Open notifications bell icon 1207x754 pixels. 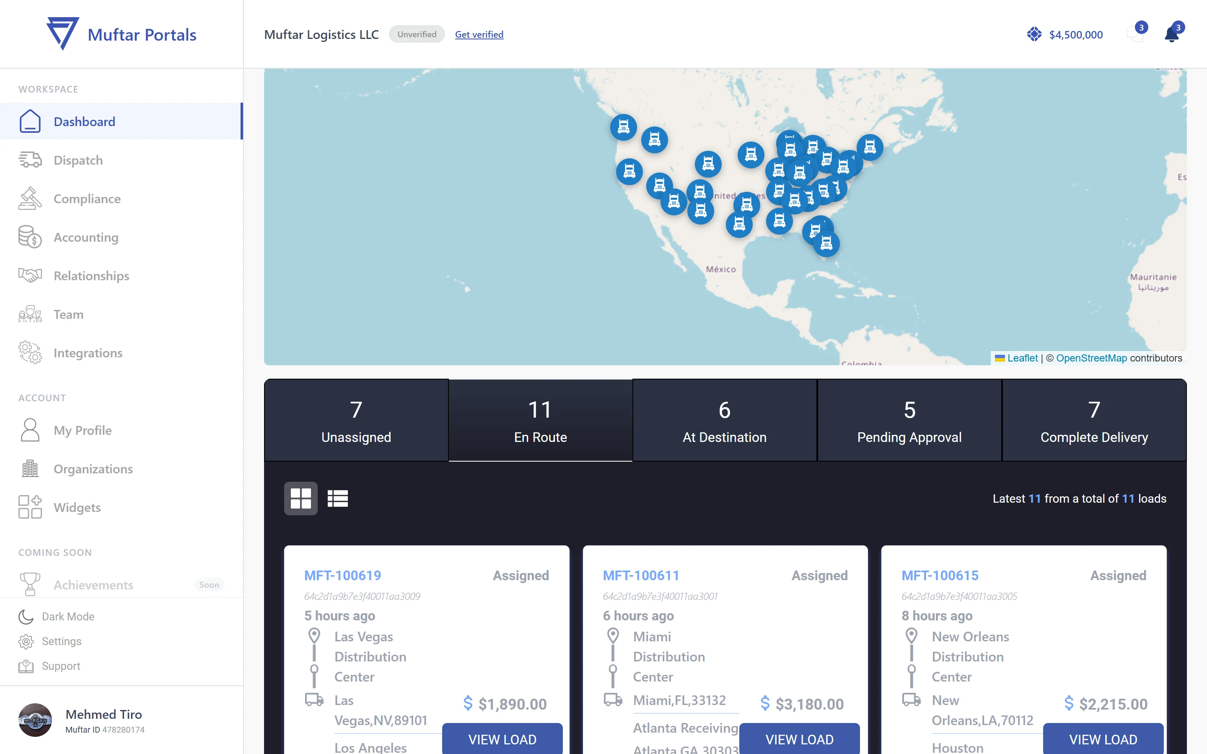coord(1172,34)
